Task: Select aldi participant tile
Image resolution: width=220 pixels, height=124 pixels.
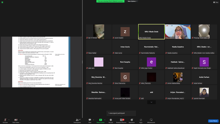Action: (151, 92)
